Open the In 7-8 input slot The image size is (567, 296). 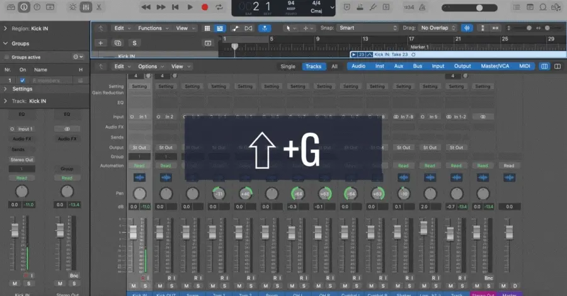[x=403, y=117]
